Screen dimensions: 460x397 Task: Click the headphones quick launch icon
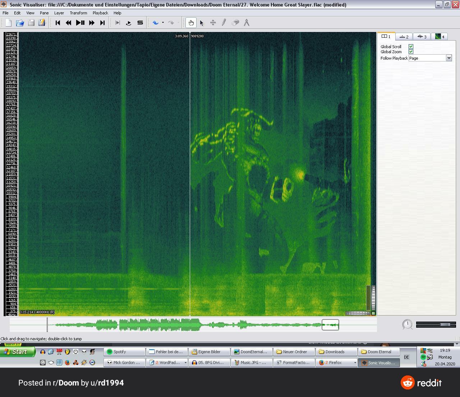42,352
